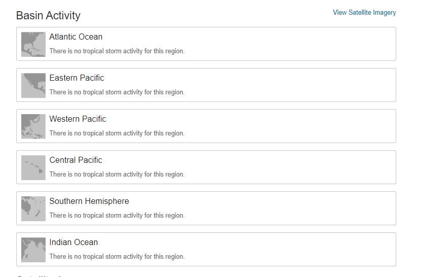Visit the Central Pacific basin title
The image size is (422, 277).
coord(75,160)
